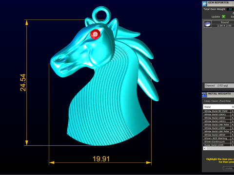Click the red gem in the horse eye
Screen dimensions: 234x175
[x=95, y=34]
